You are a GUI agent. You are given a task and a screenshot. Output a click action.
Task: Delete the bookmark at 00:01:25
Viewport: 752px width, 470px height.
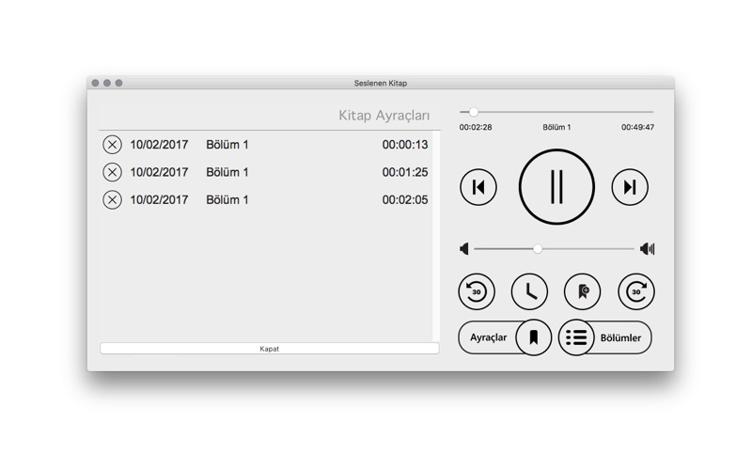[x=112, y=172]
